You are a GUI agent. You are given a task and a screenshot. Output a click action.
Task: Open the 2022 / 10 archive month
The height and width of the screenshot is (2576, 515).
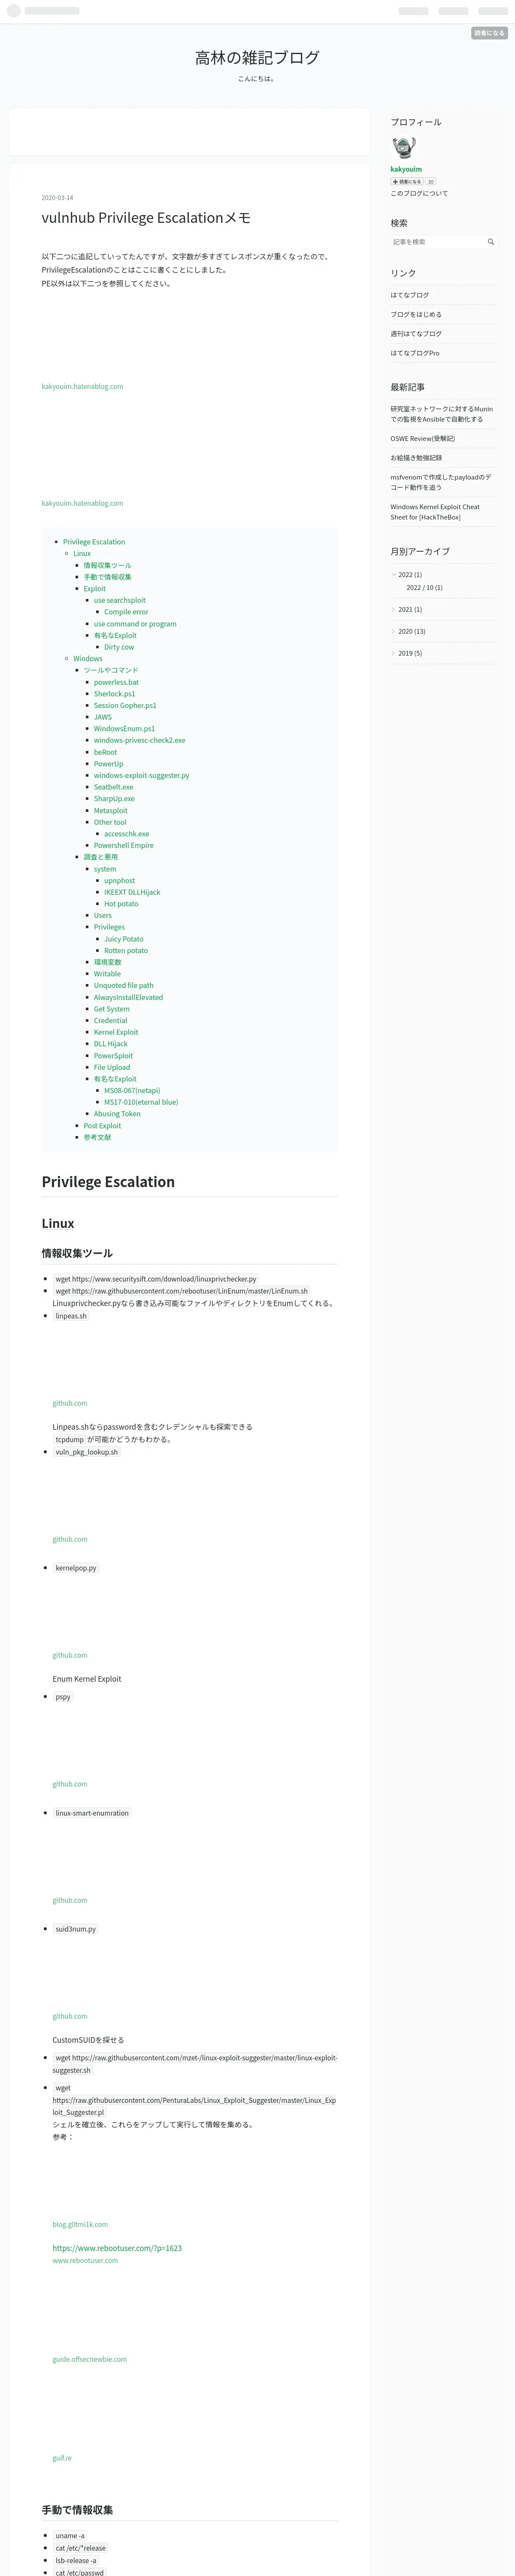[424, 588]
